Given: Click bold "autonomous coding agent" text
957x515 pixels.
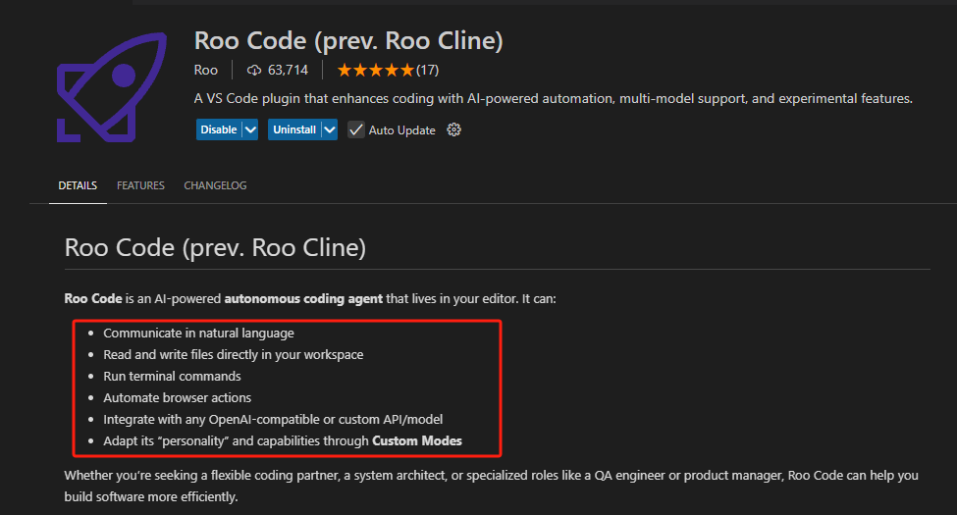Looking at the screenshot, I should pos(303,299).
